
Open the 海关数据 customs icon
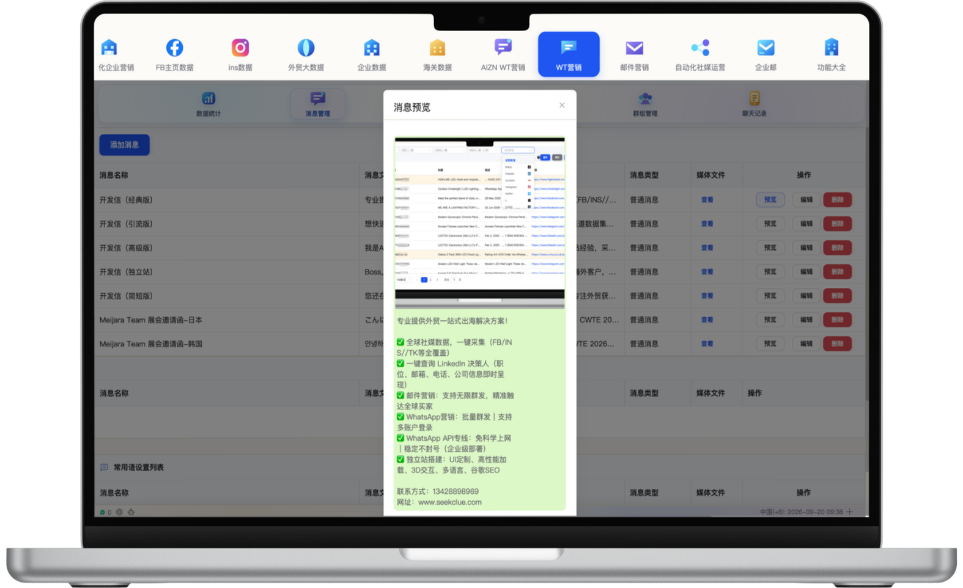pyautogui.click(x=437, y=48)
